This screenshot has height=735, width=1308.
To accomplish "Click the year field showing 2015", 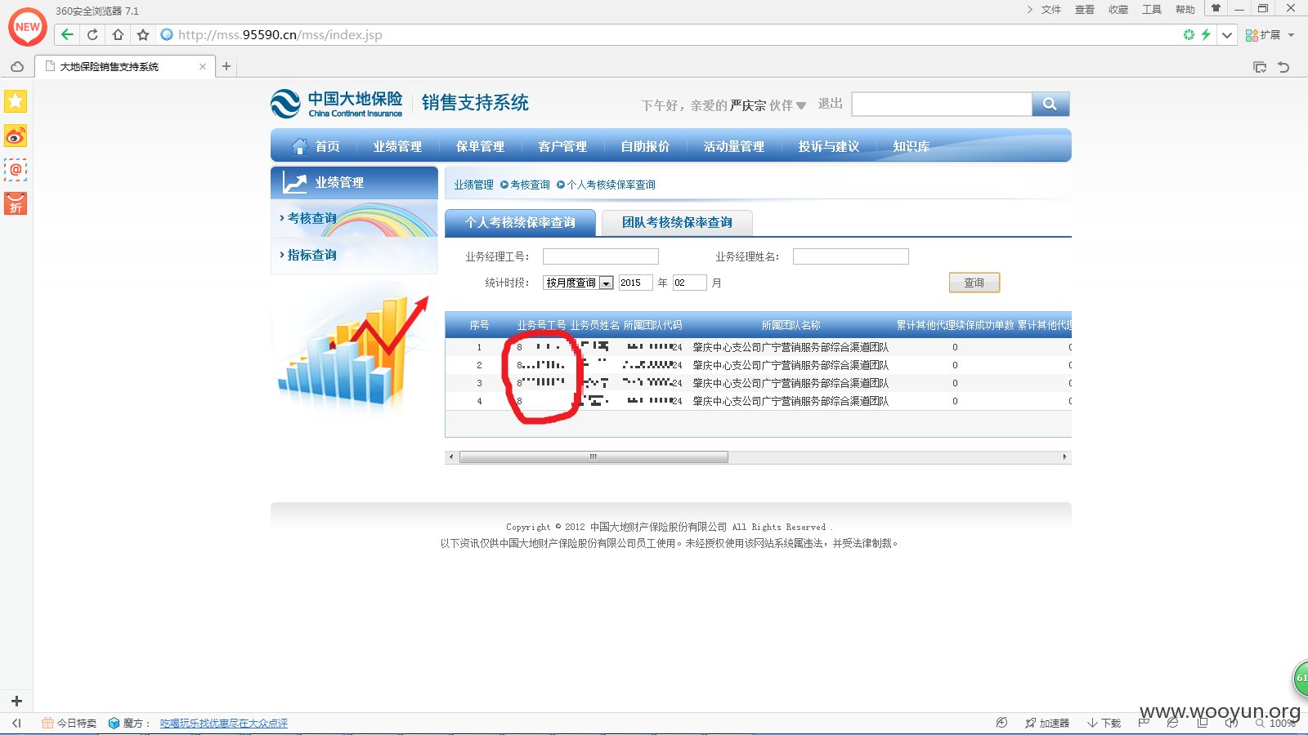I will pyautogui.click(x=635, y=283).
